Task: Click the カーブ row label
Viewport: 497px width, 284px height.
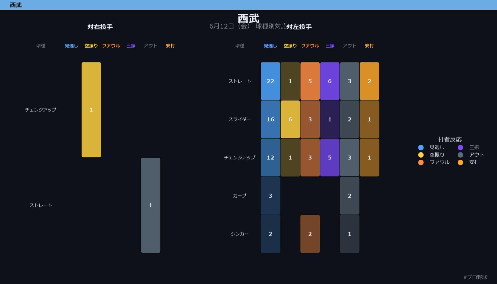Action: [239, 196]
